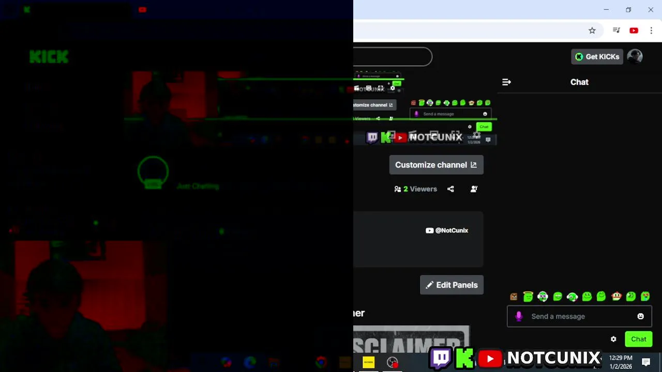Screen dimensions: 662x372
Task: Click the YouTube extension icon in Chrome toolbar
Action: [x=634, y=30]
